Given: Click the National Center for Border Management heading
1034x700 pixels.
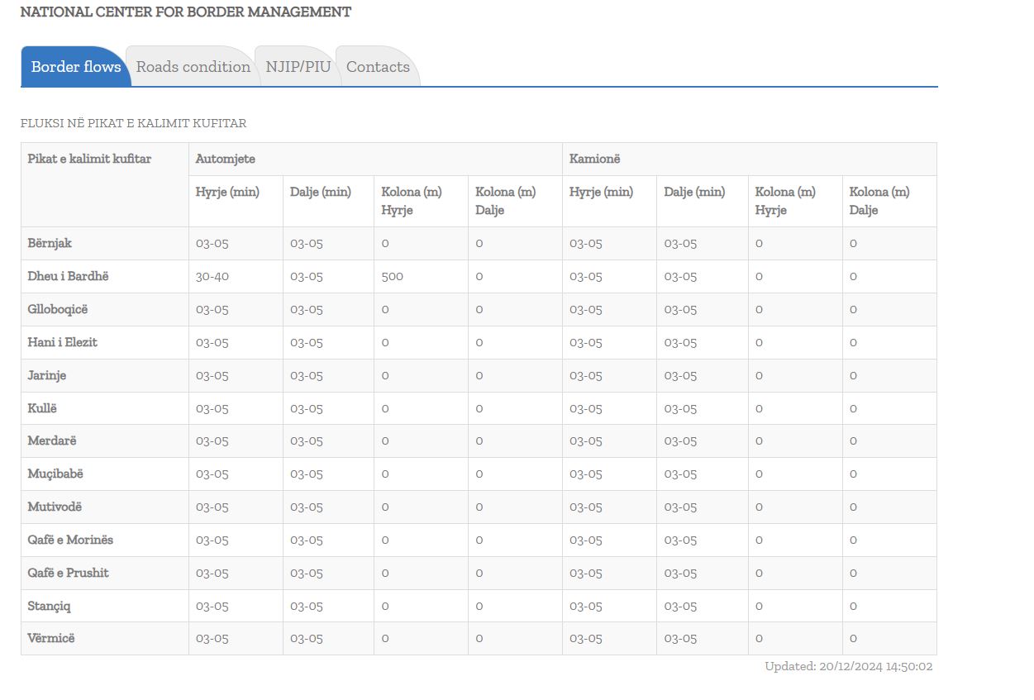Looking at the screenshot, I should click(x=185, y=12).
